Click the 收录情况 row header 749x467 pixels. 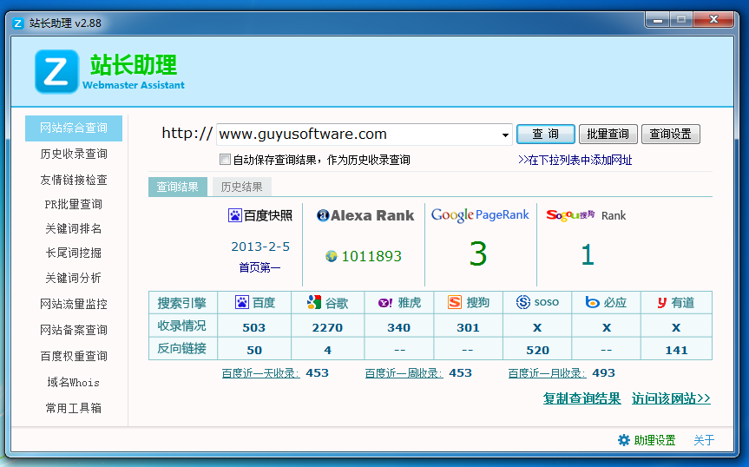(182, 326)
